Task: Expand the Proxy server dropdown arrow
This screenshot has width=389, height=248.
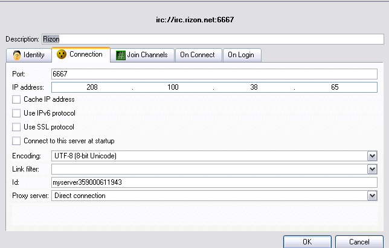Action: tap(372, 196)
